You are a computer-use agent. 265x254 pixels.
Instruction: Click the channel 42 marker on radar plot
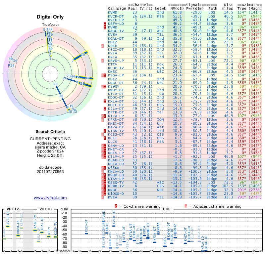[87, 78]
